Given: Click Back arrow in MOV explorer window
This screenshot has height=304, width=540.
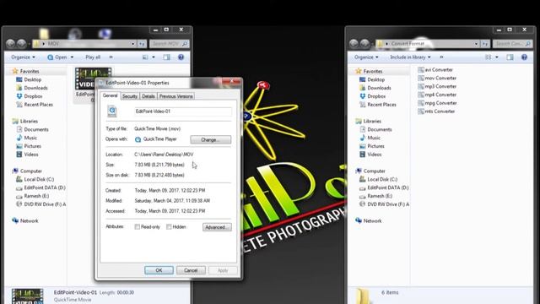Looking at the screenshot, I should (x=10, y=44).
